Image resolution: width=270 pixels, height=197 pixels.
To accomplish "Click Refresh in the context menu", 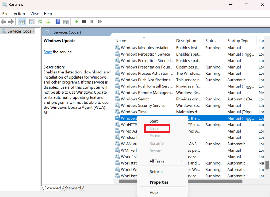I will 156,172.
